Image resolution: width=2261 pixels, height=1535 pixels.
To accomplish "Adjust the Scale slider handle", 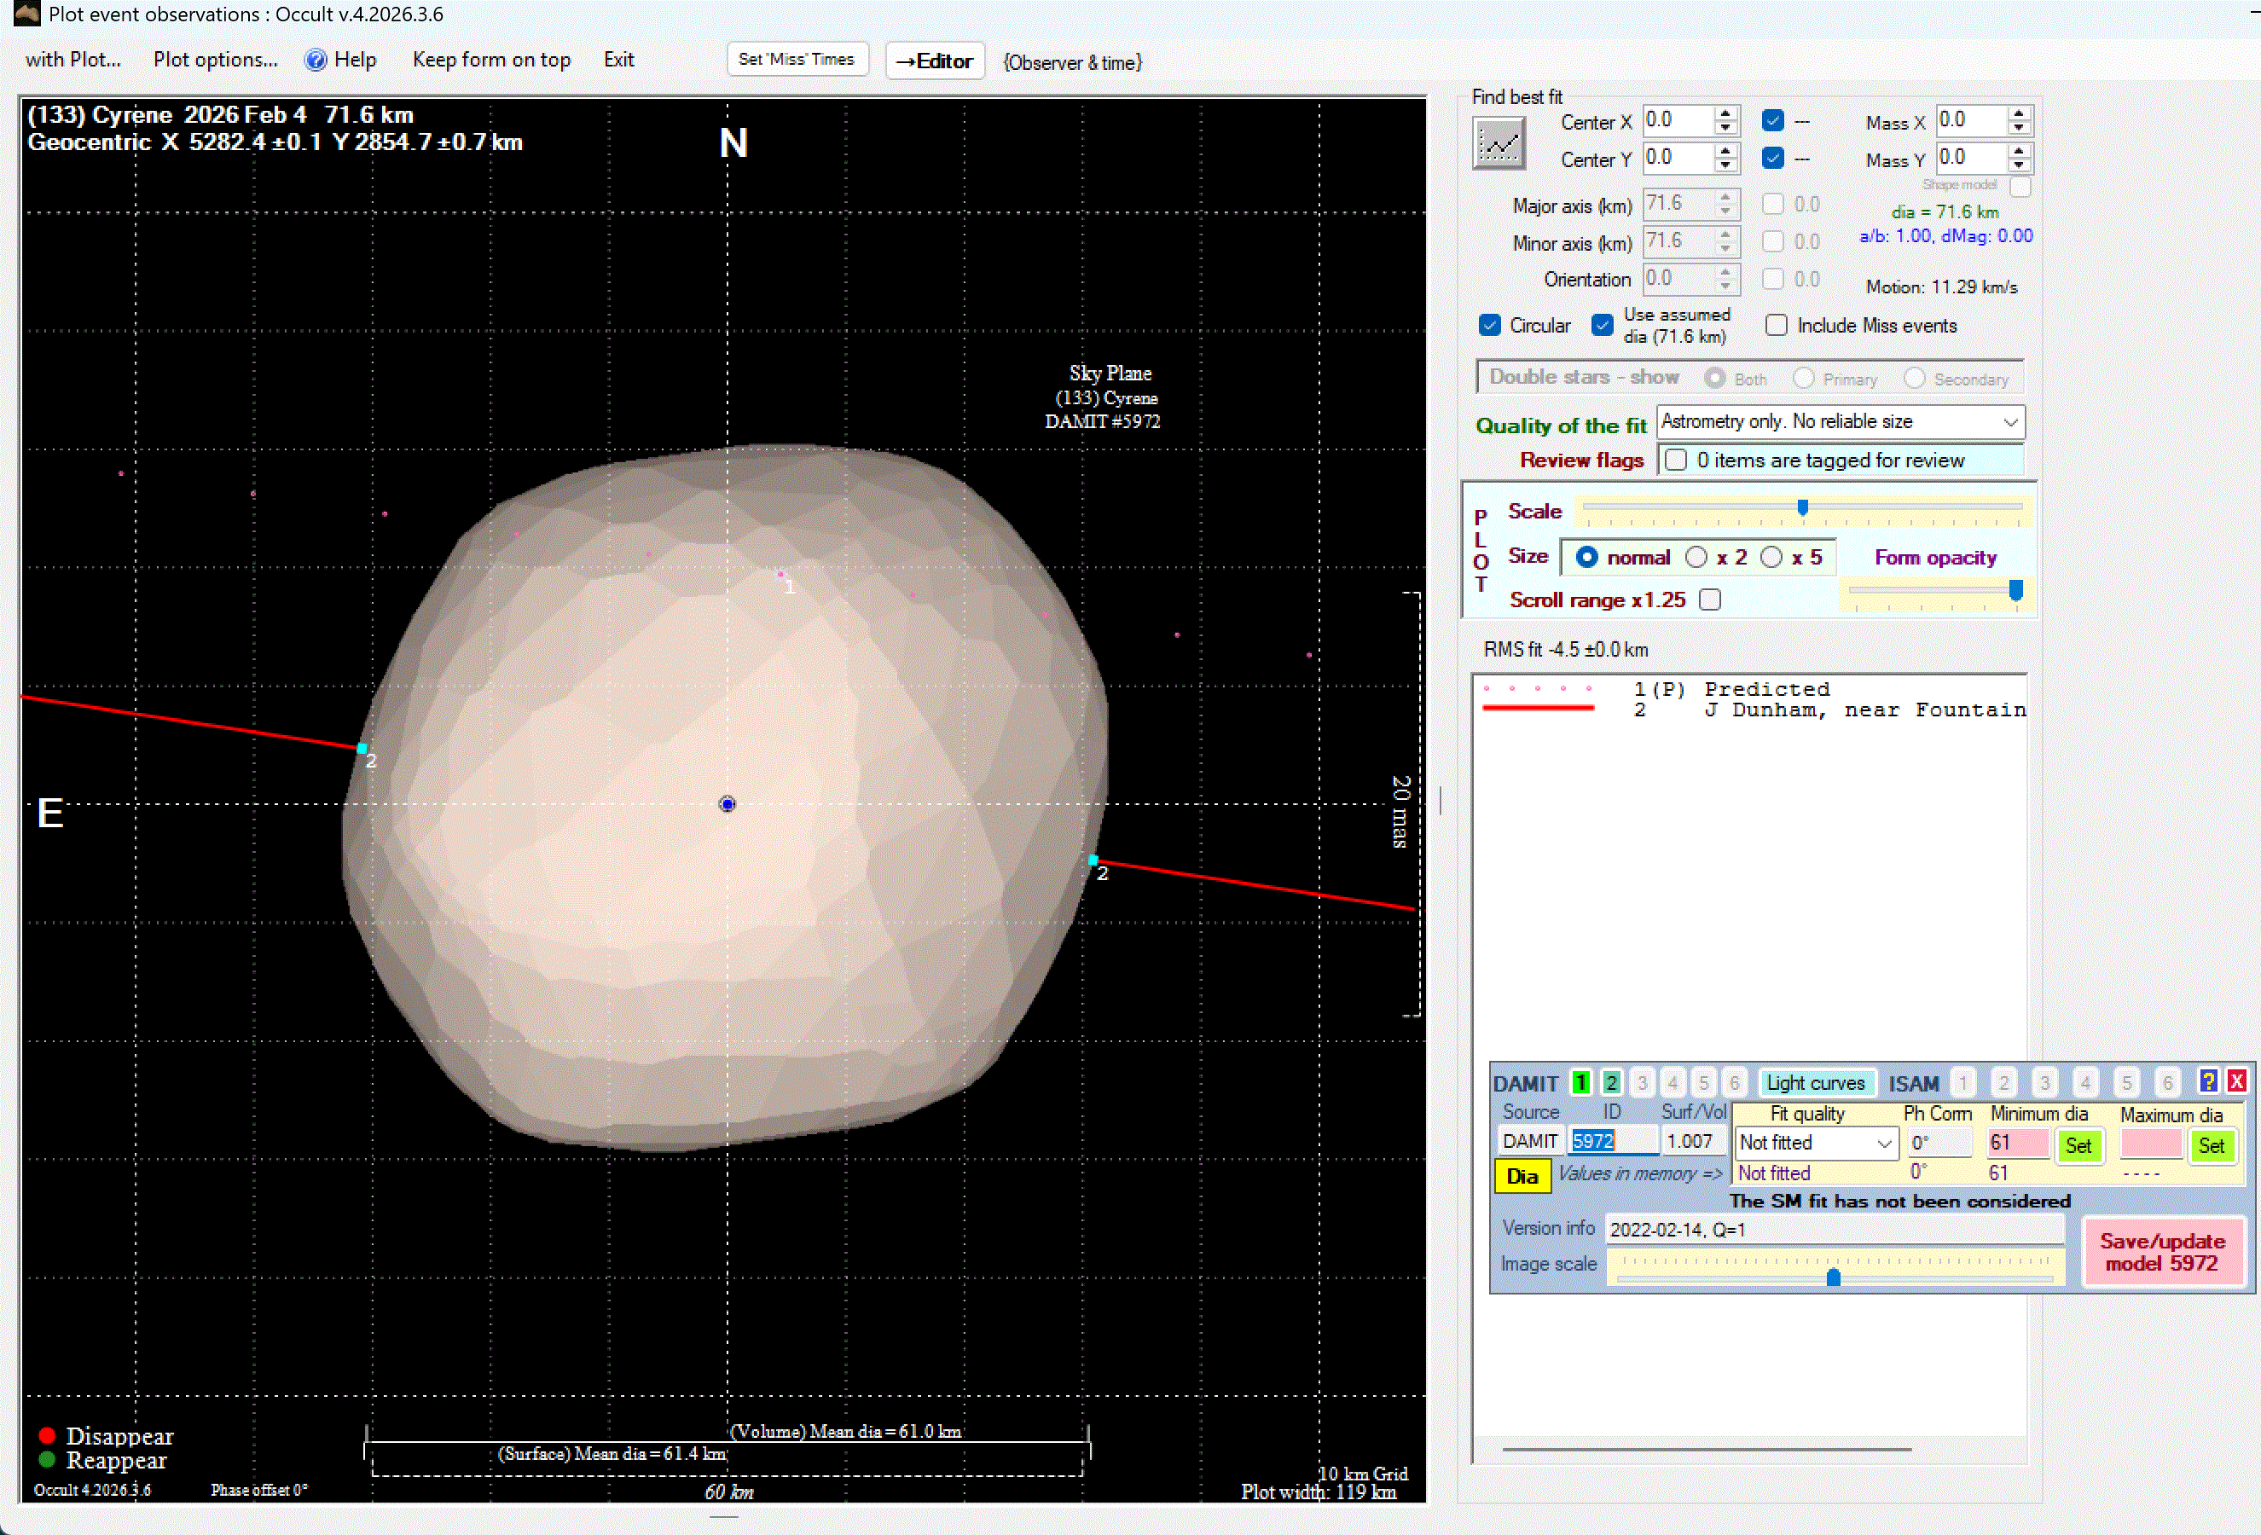I will (1802, 507).
